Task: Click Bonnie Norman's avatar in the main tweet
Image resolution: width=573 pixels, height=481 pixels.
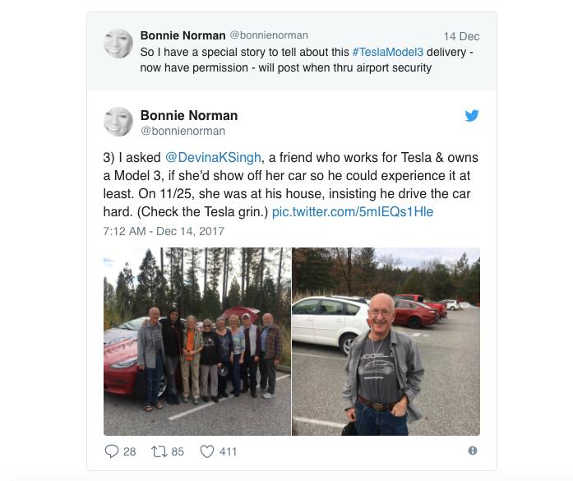Action: pos(118,122)
